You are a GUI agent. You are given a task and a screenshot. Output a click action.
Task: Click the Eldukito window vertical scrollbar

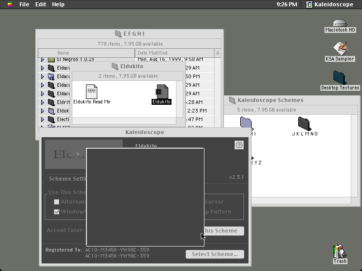coord(180,99)
